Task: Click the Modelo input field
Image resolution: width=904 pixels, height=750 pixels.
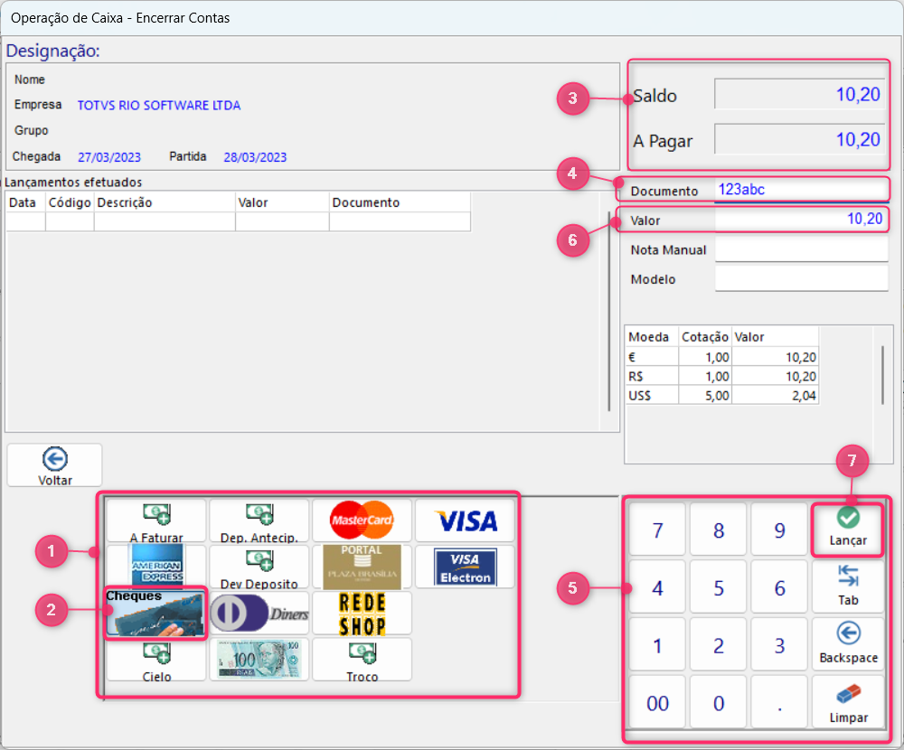Action: pos(801,279)
